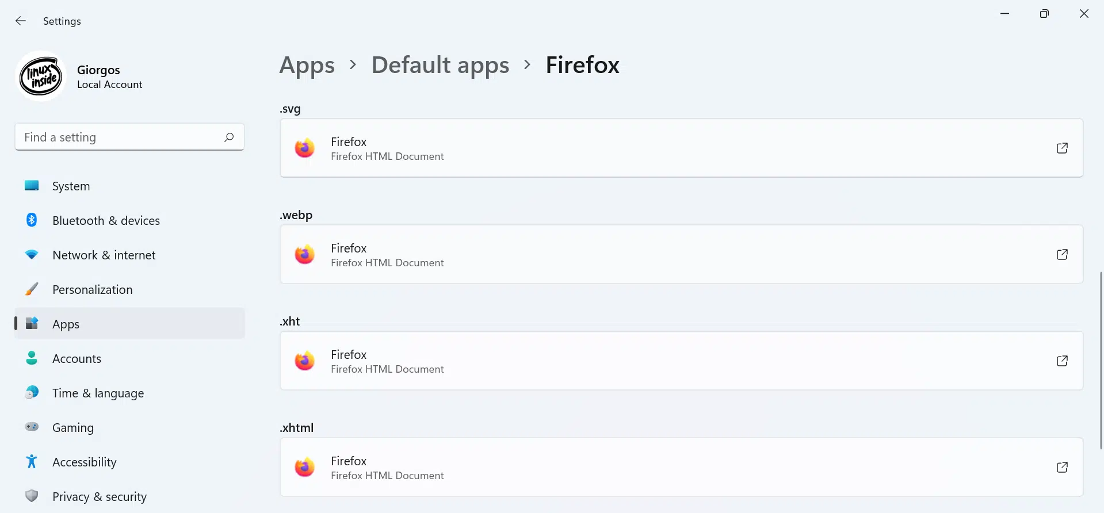Click the Firefox logo in .webp row
The width and height of the screenshot is (1104, 513).
[304, 254]
